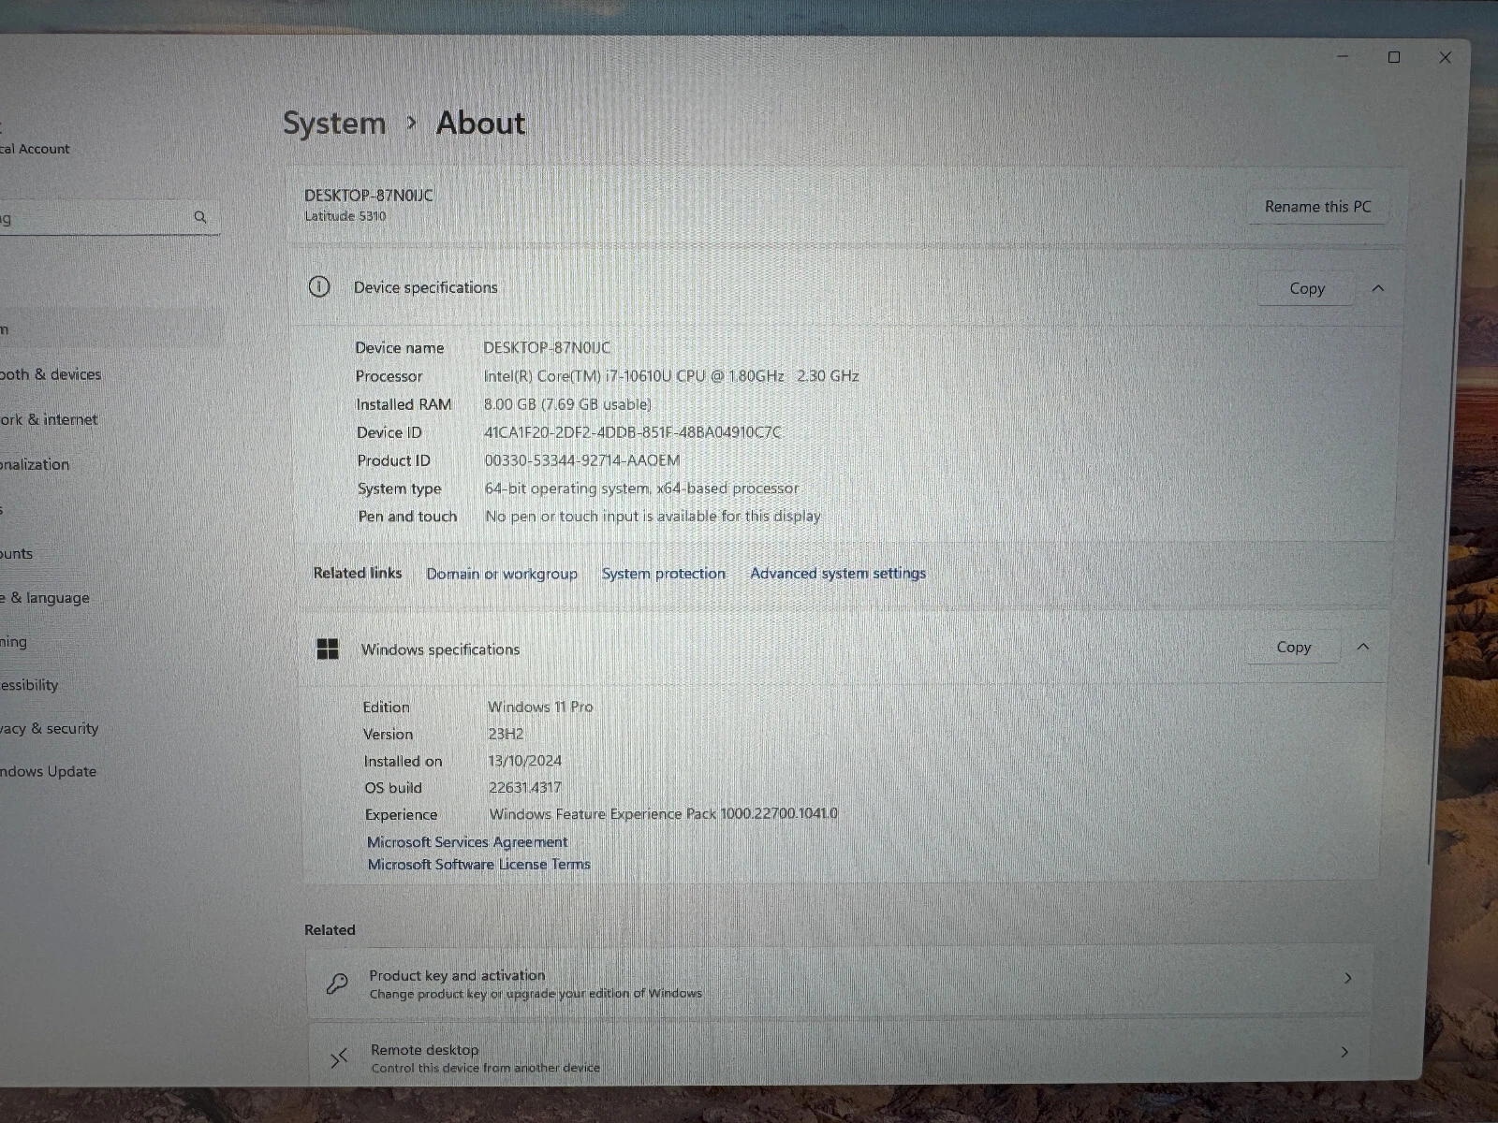Viewport: 1498px width, 1123px height.
Task: Open Product key and activation chevron
Action: click(x=1348, y=978)
